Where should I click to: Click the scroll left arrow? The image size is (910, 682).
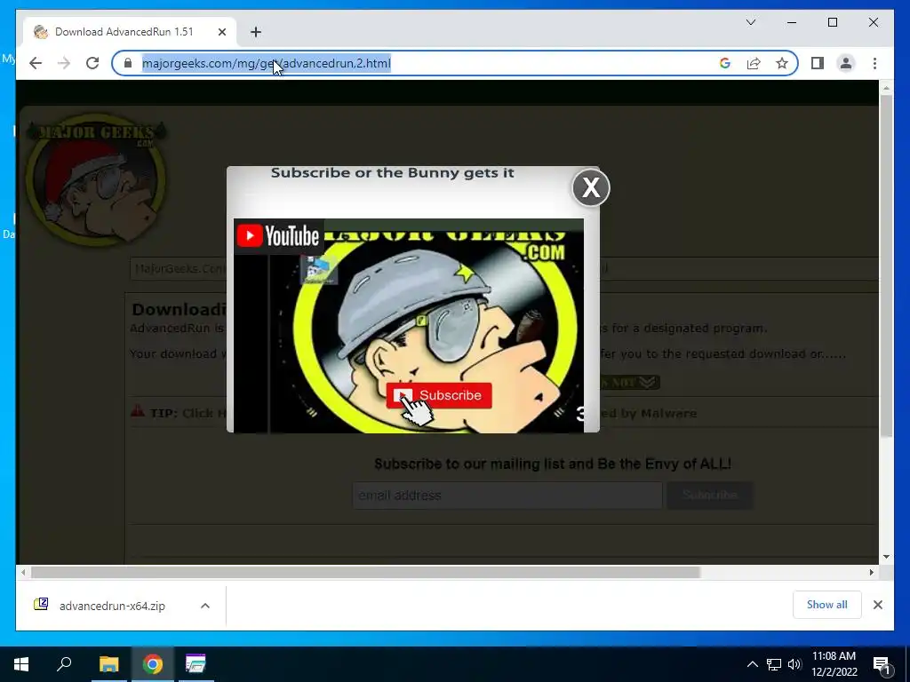point(23,573)
